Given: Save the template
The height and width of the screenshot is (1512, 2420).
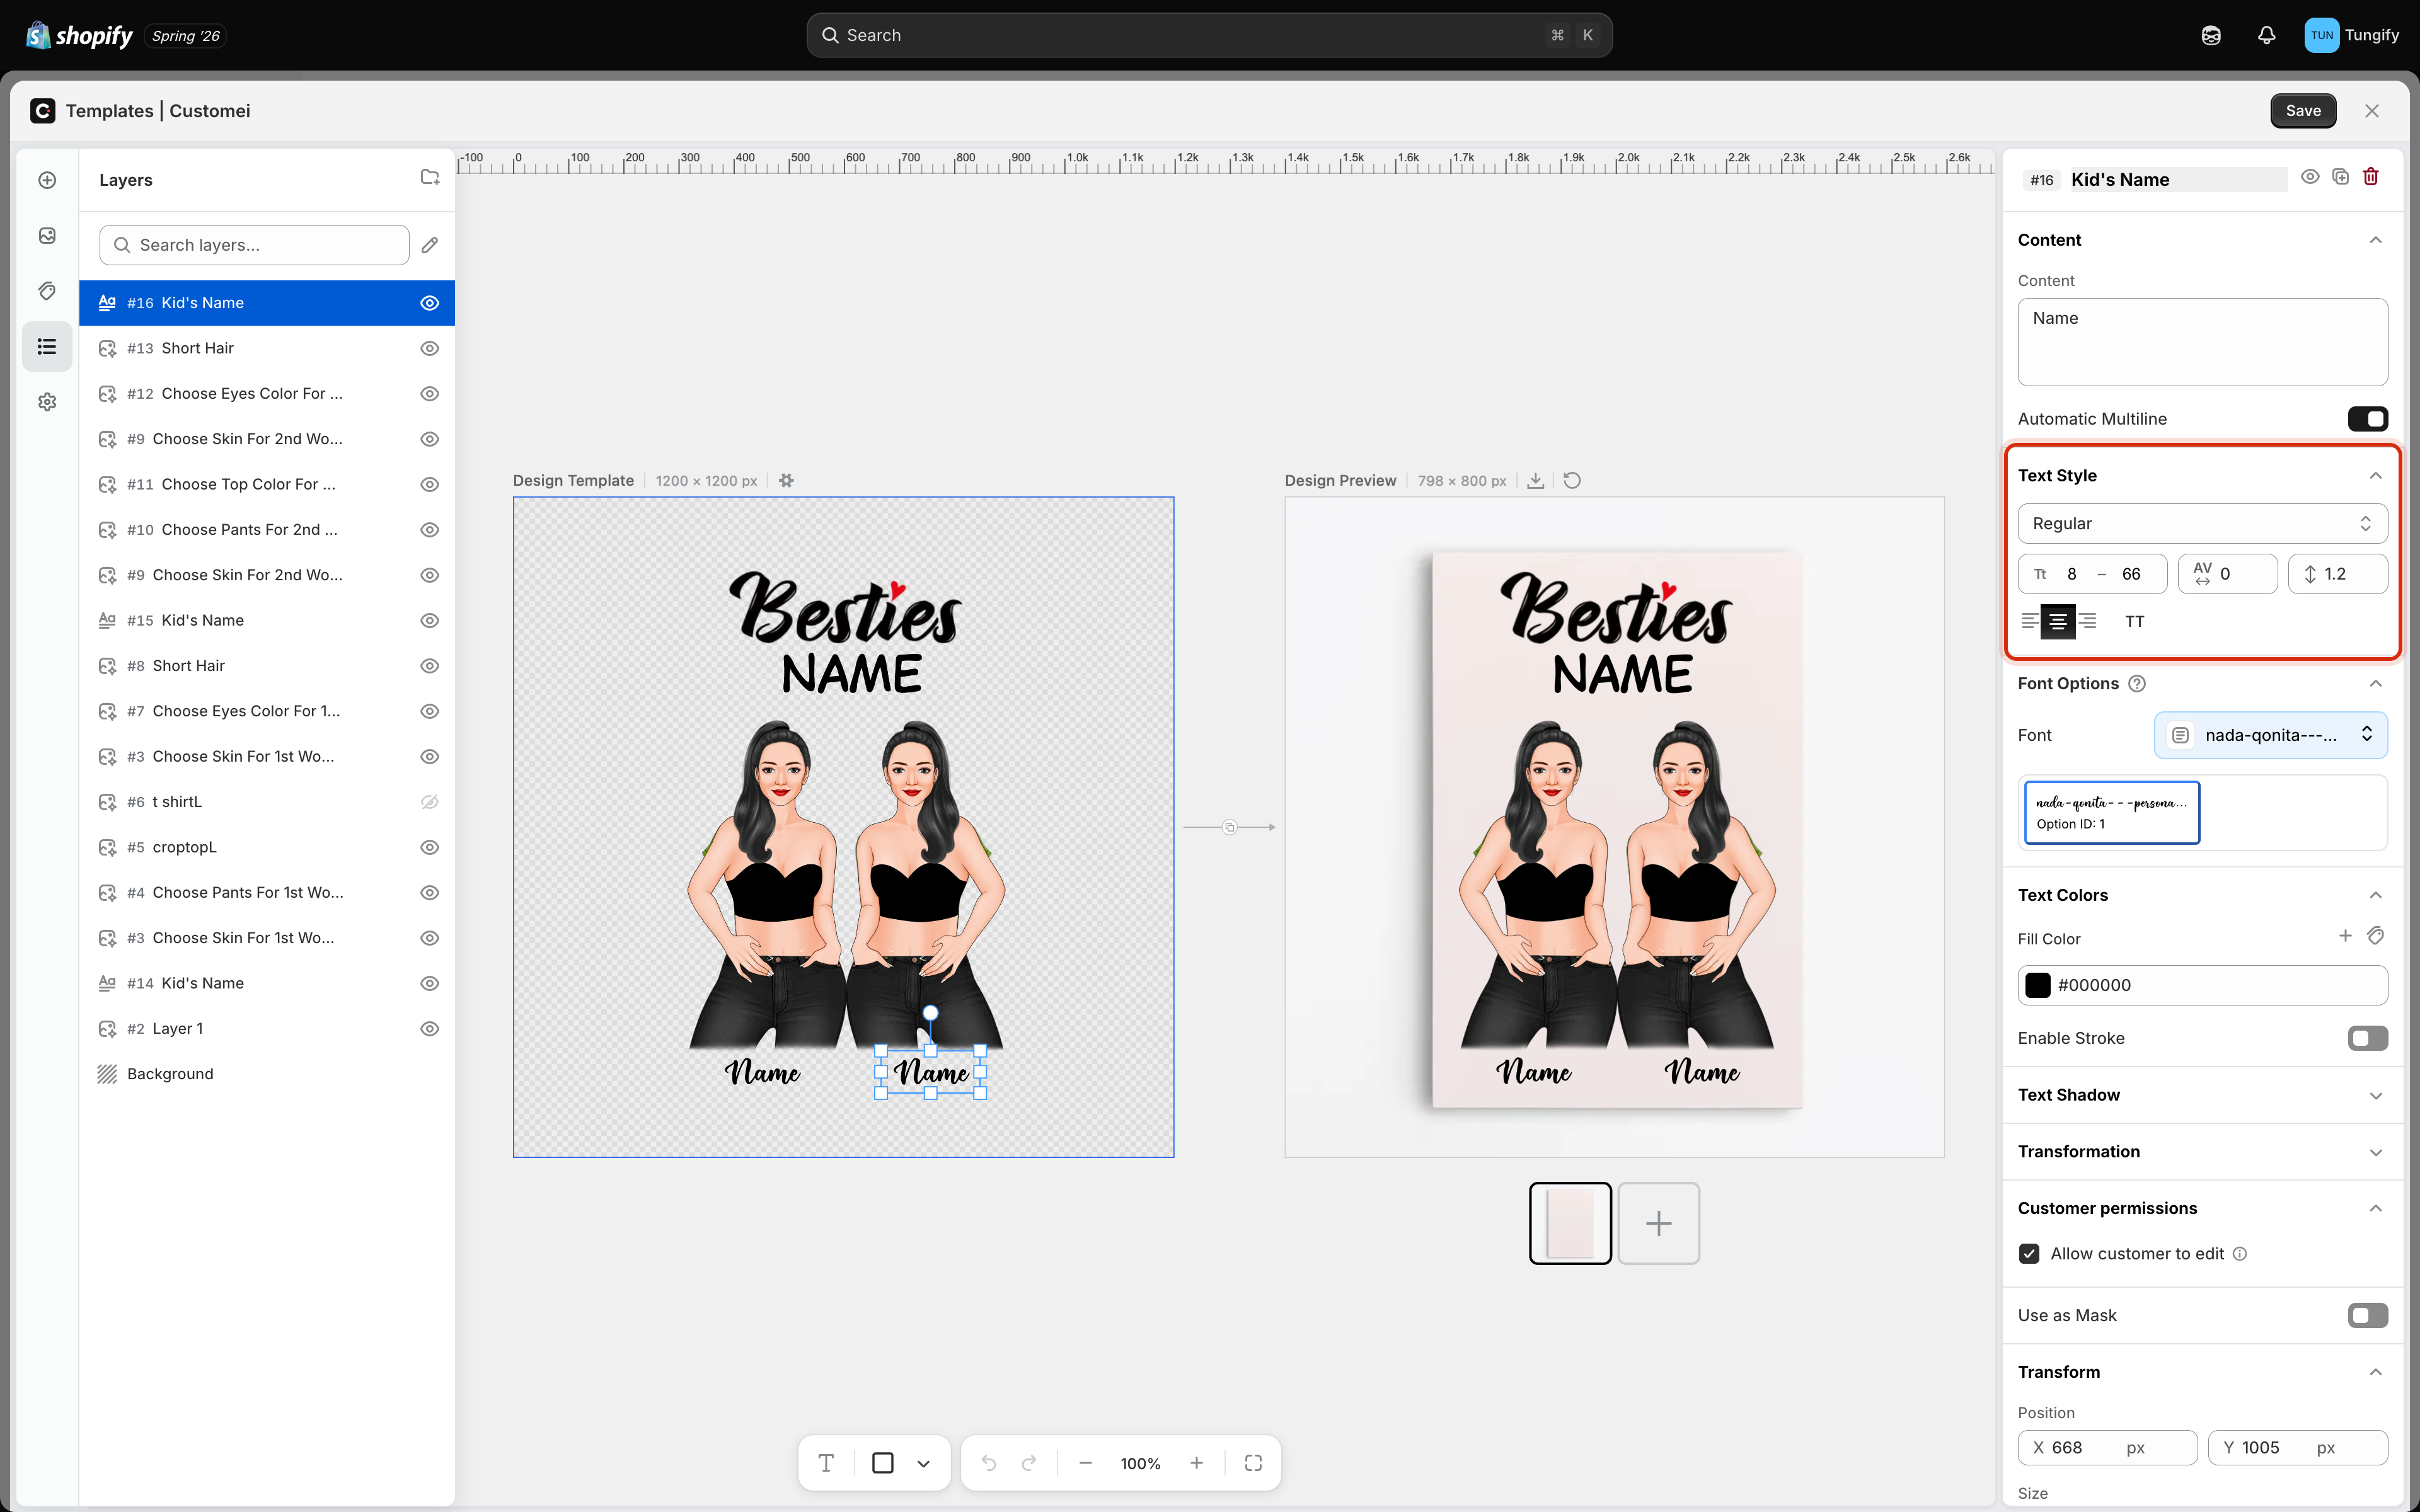Looking at the screenshot, I should [x=2303, y=111].
